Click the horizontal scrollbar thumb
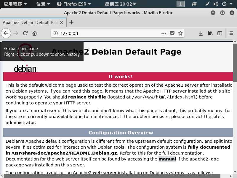237x178 pixels. point(112,176)
